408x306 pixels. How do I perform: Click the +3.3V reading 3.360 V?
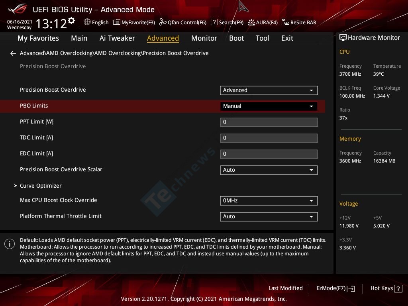347,248
